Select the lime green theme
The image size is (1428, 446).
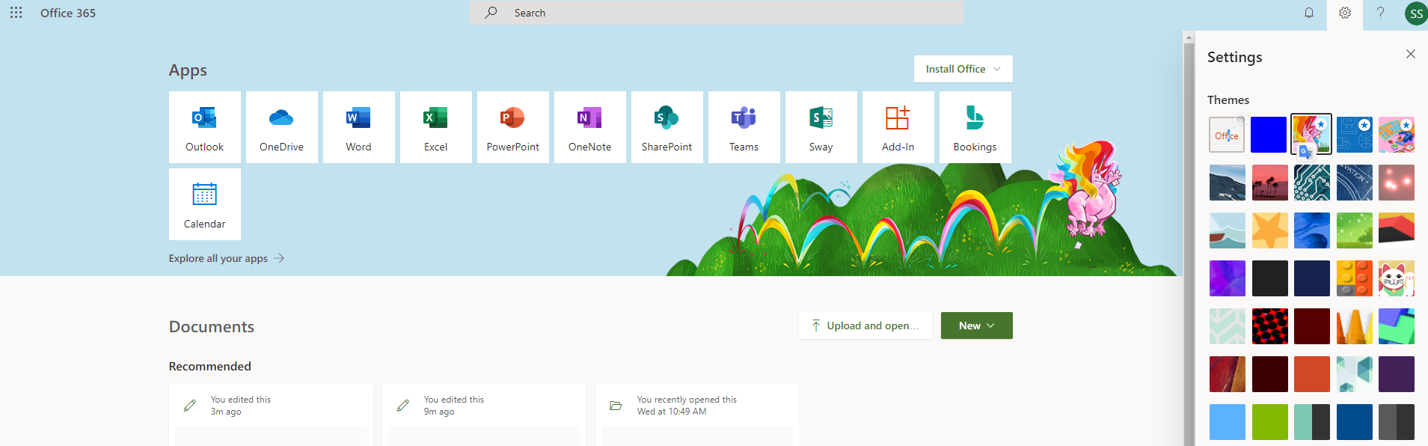(x=1269, y=422)
